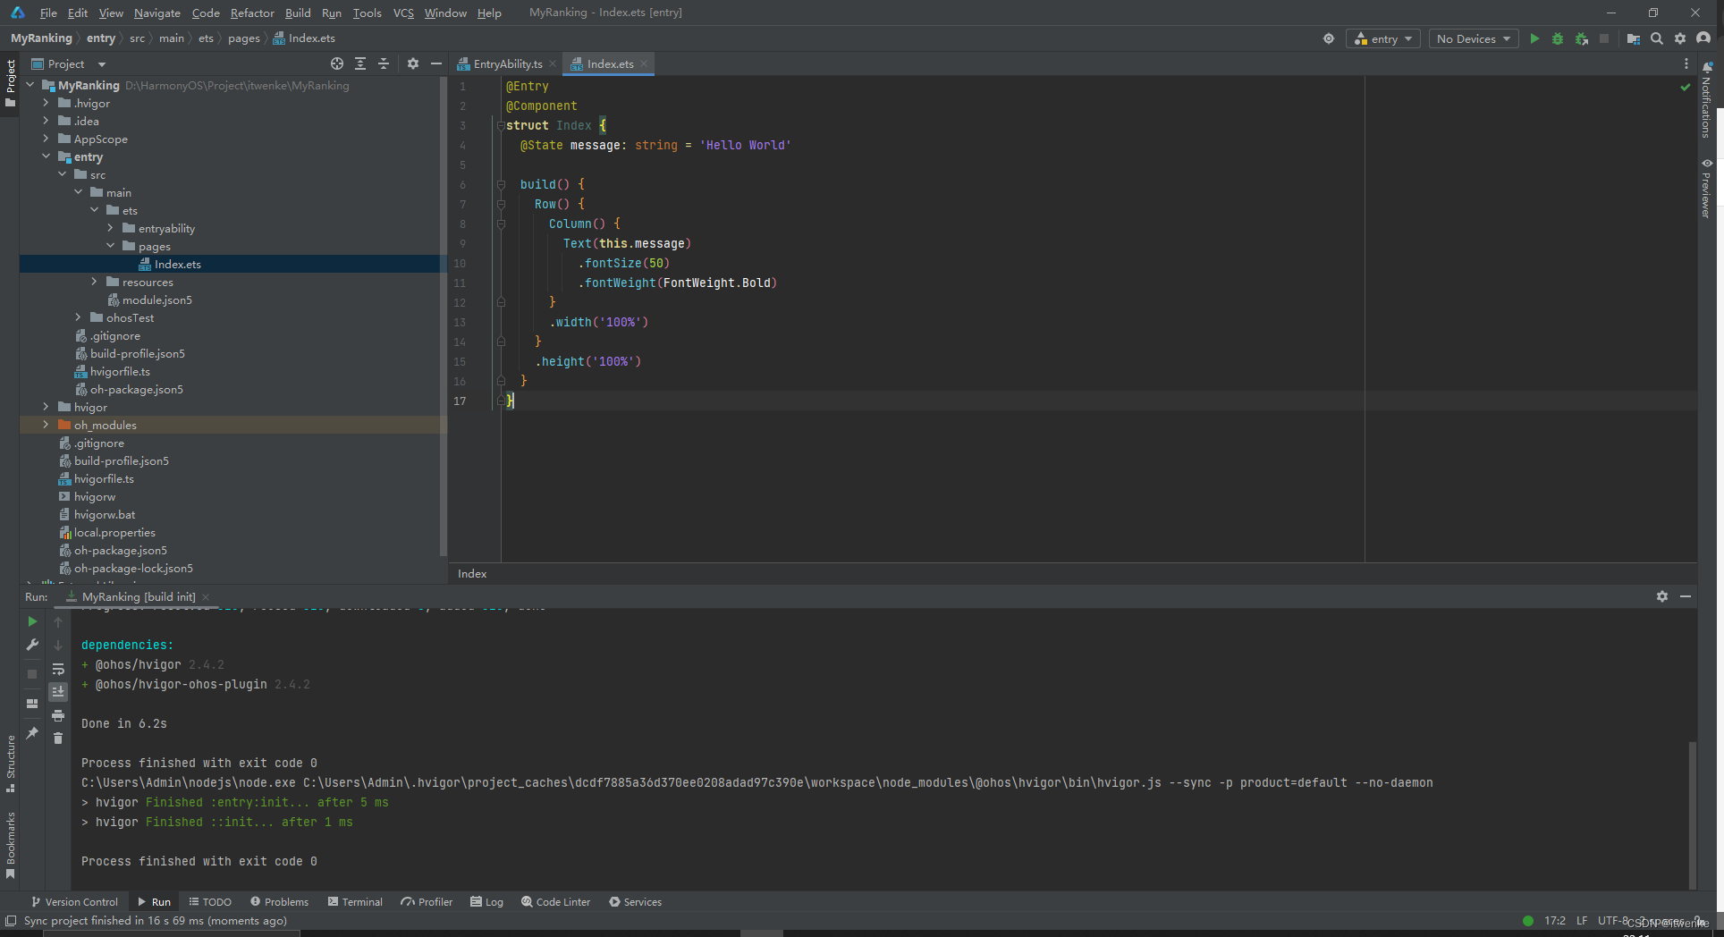
Task: Open Project panel options gear
Action: point(412,63)
